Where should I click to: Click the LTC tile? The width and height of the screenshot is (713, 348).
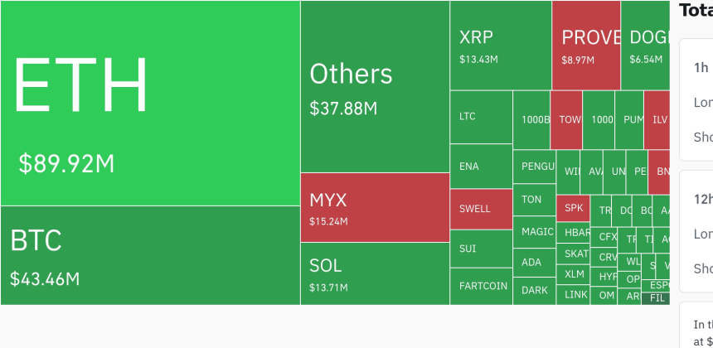point(481,117)
